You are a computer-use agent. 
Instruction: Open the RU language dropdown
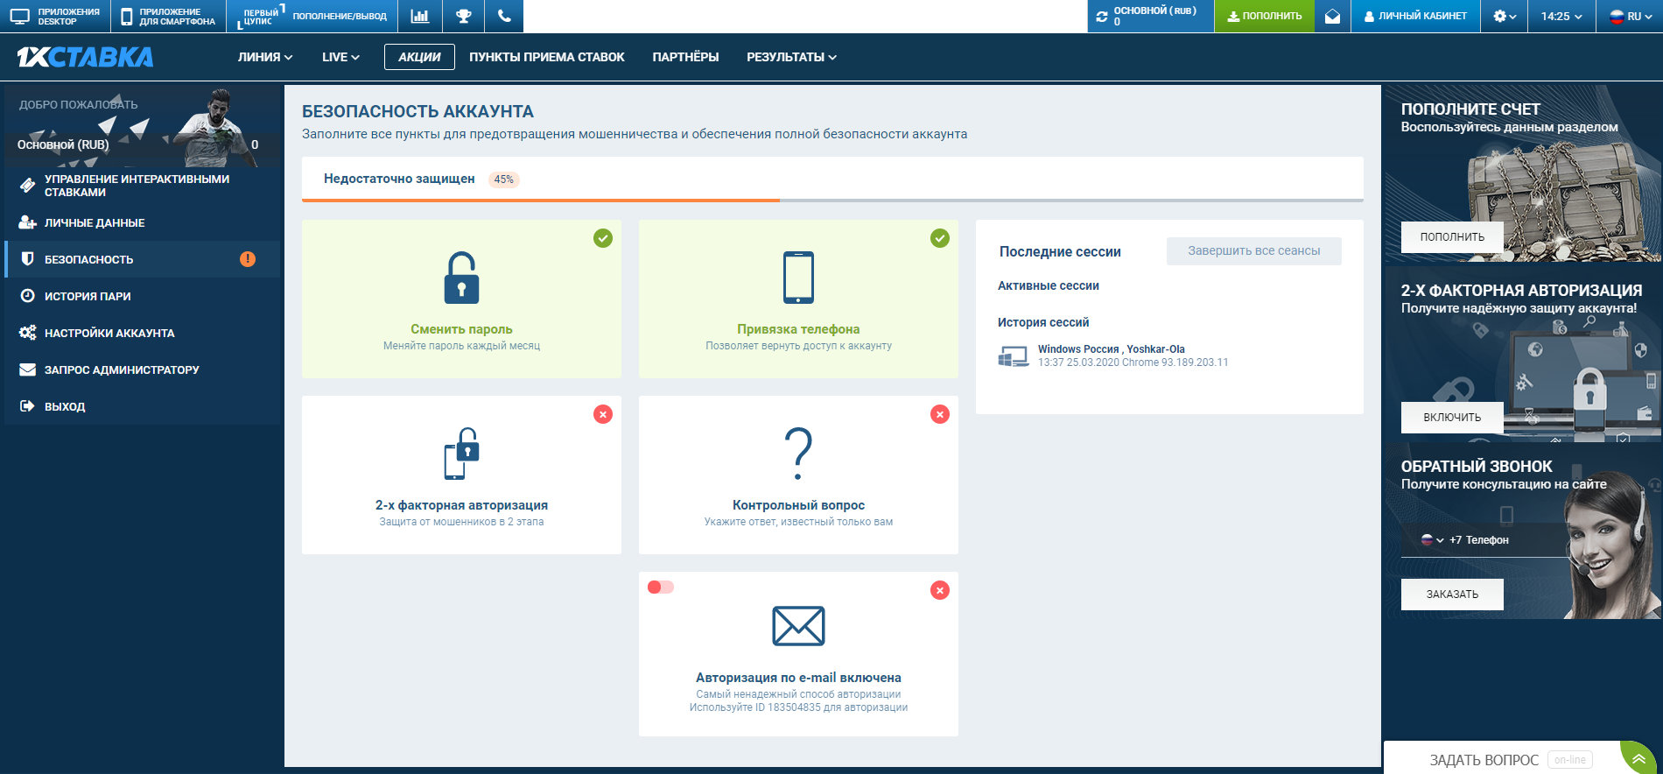1631,16
